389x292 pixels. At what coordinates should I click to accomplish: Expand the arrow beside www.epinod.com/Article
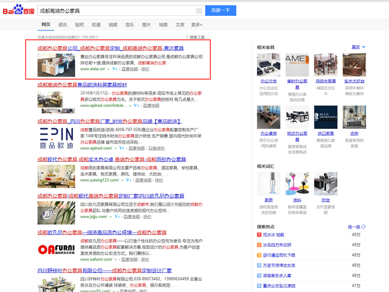(129, 106)
